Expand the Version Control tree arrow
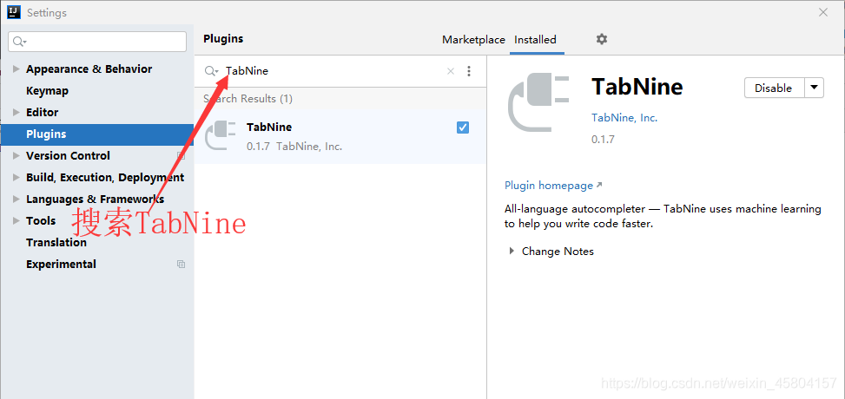 click(x=17, y=155)
